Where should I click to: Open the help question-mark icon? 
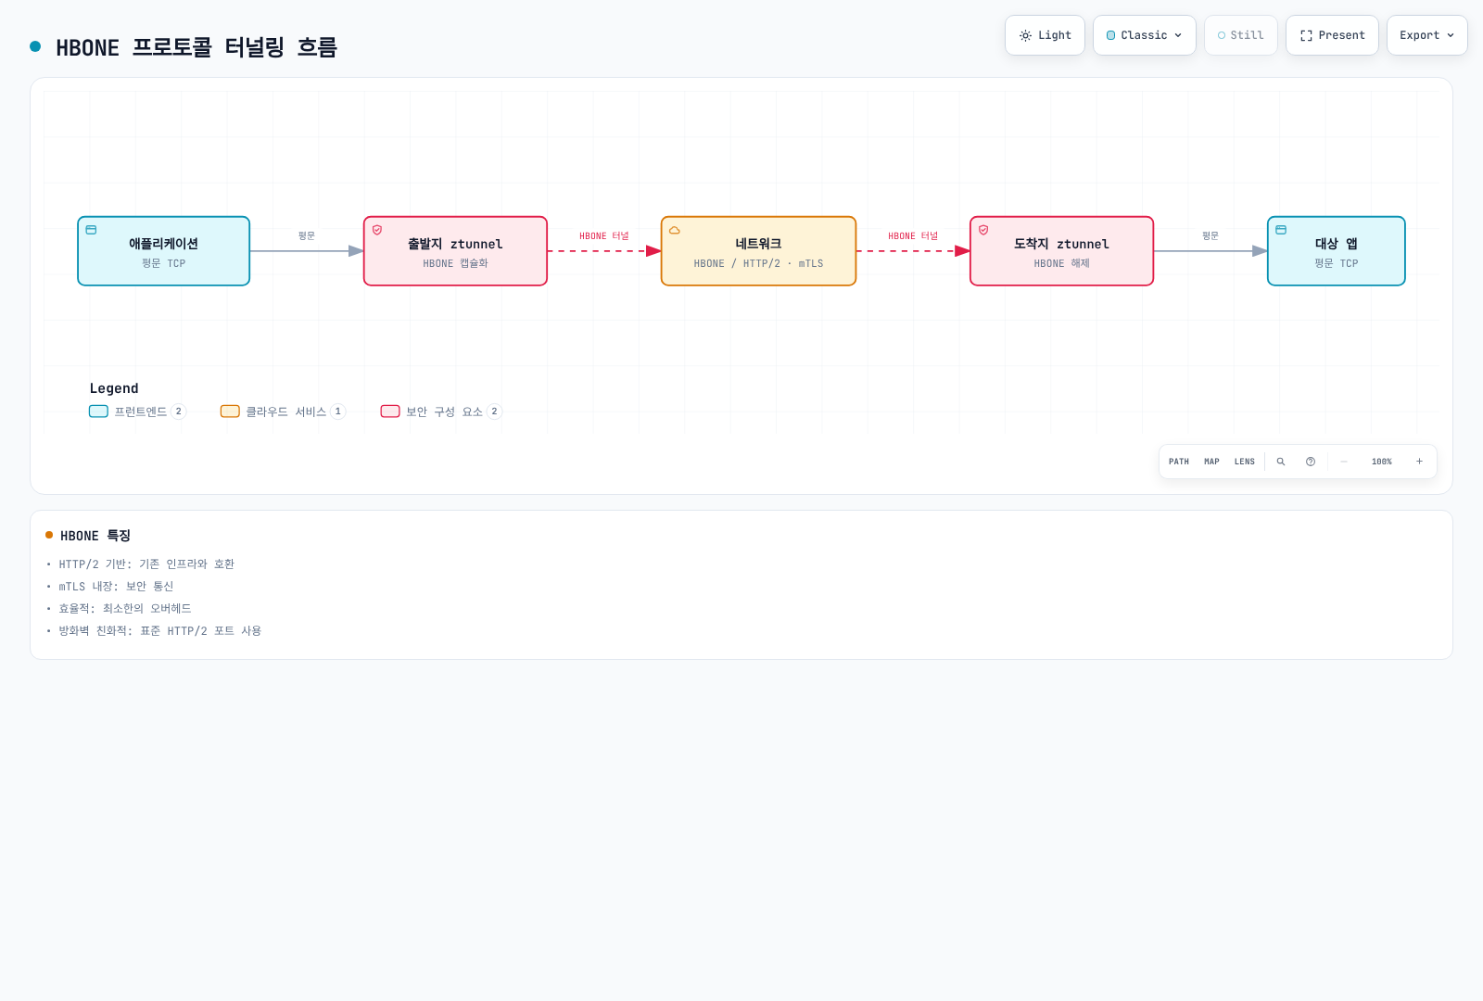tap(1311, 462)
